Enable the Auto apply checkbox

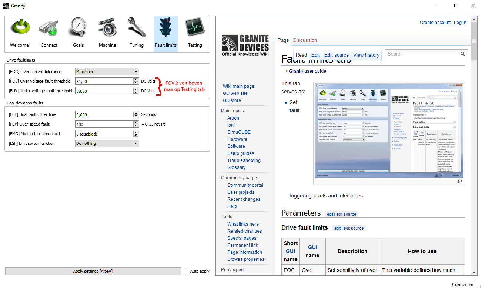point(186,271)
